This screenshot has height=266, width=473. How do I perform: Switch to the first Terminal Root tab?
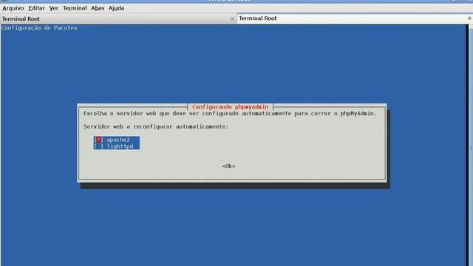[118, 18]
